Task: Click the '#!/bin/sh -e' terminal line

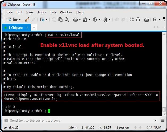Action: click(x=15, y=39)
